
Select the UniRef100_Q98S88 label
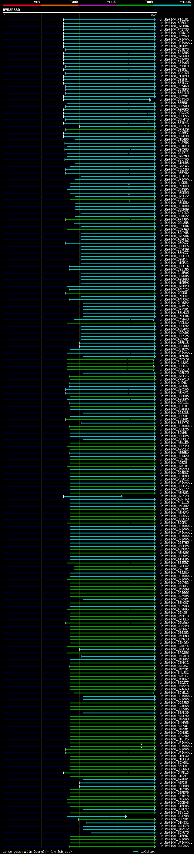click(174, 412)
